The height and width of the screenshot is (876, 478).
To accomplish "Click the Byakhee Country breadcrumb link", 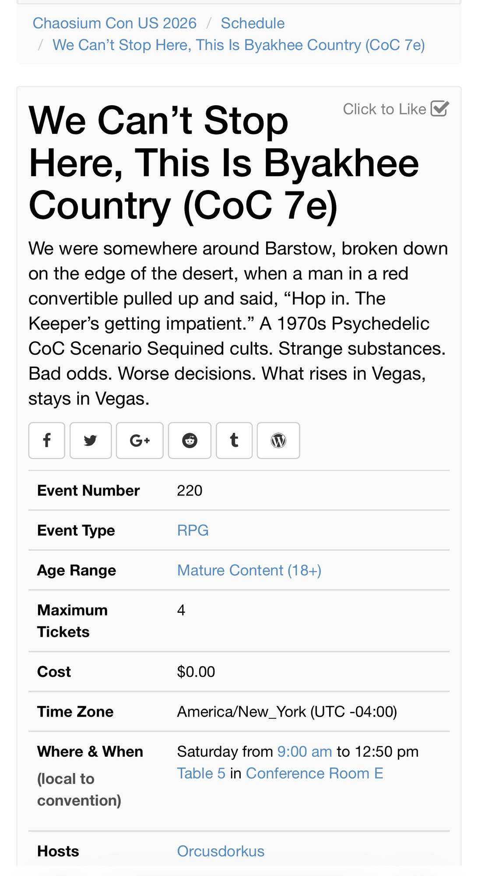I will [239, 45].
